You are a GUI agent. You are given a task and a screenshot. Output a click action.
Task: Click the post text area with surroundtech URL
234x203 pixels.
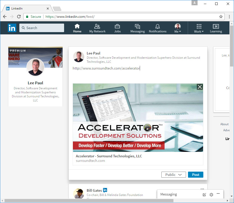click(x=138, y=68)
